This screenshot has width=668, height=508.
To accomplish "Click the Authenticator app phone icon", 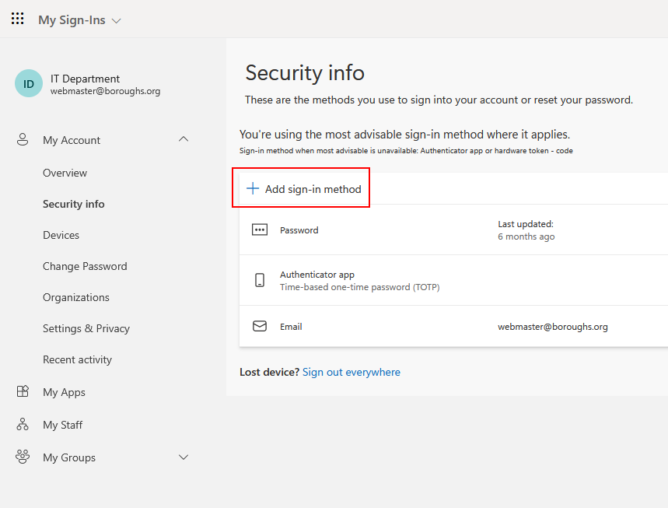I will point(260,281).
